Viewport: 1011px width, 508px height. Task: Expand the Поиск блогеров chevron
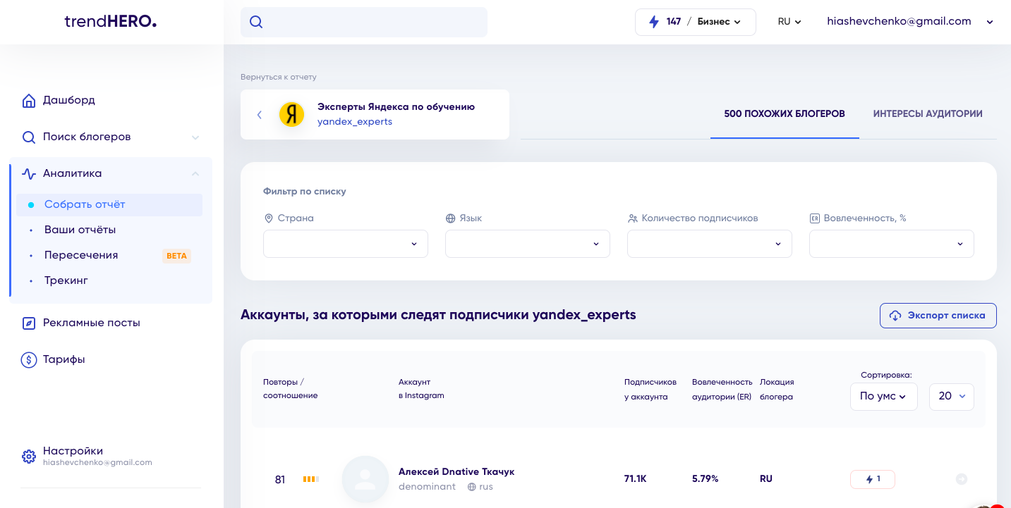click(x=195, y=137)
